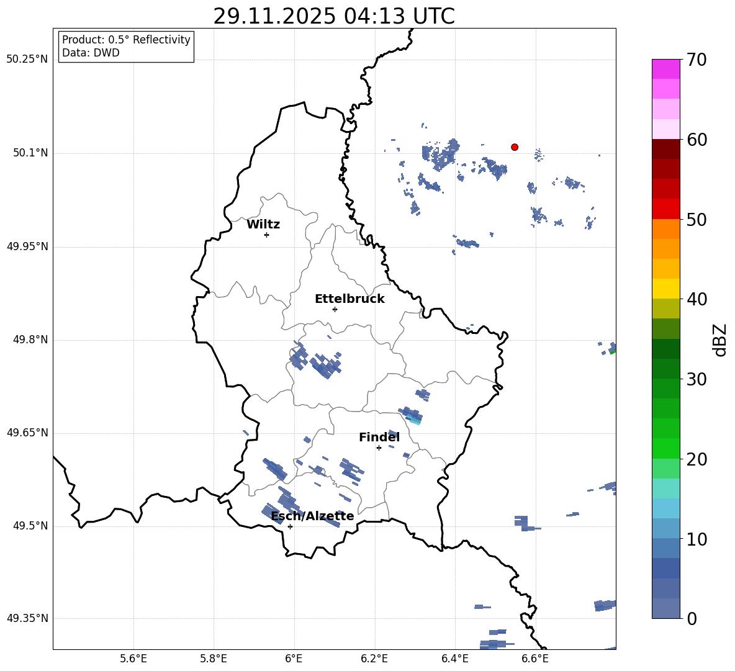735x671 pixels.
Task: Click the 60 label on the colorbar
Action: 697,140
